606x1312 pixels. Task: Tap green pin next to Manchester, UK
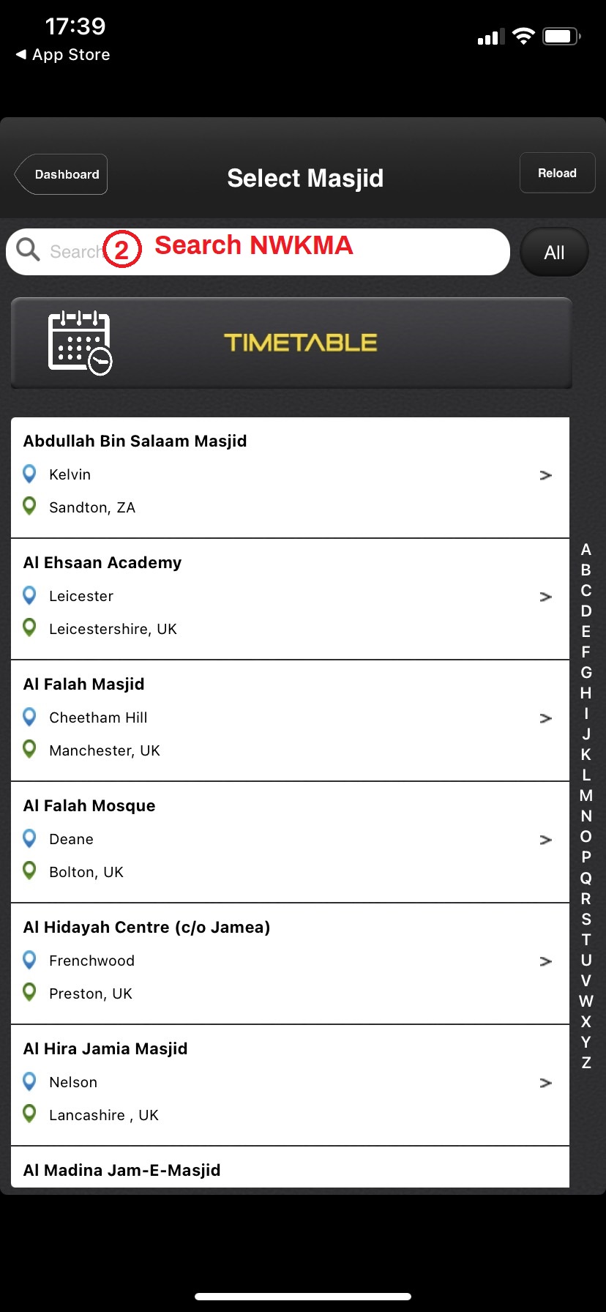29,749
